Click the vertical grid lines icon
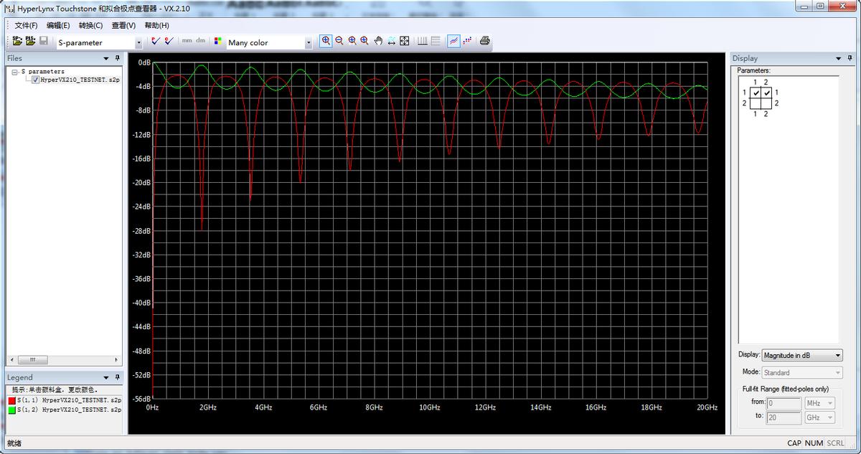861x454 pixels. pyautogui.click(x=423, y=41)
